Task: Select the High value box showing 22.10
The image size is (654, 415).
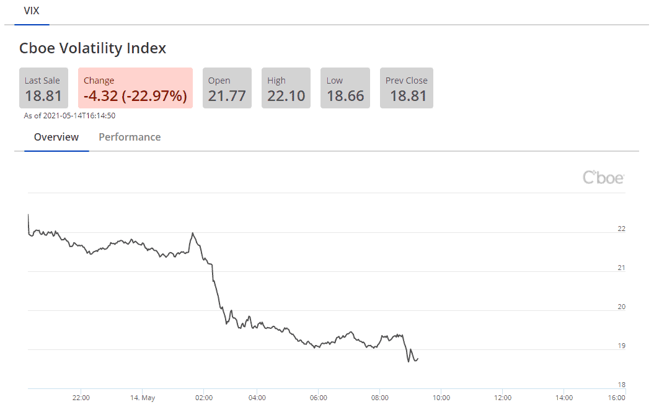Action: click(x=285, y=88)
